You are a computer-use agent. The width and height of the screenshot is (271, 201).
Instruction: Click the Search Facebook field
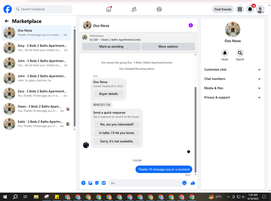click(43, 9)
